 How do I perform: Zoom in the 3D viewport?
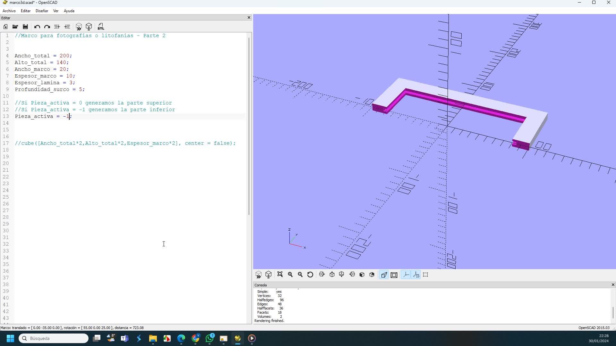coord(290,275)
